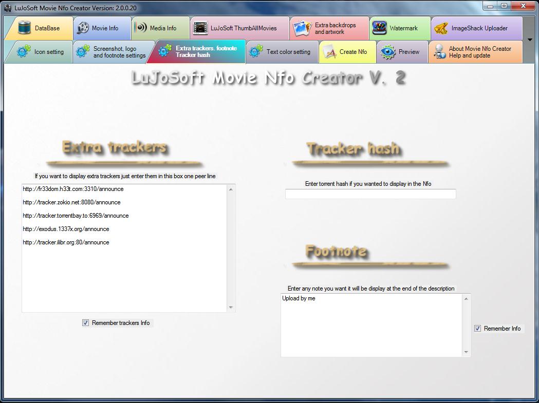Open ImageShack Uploader tab
The image size is (539, 403).
coord(477,28)
